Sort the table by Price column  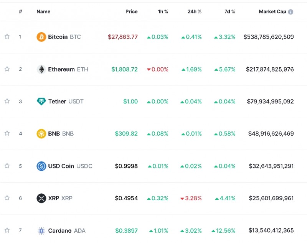click(131, 12)
